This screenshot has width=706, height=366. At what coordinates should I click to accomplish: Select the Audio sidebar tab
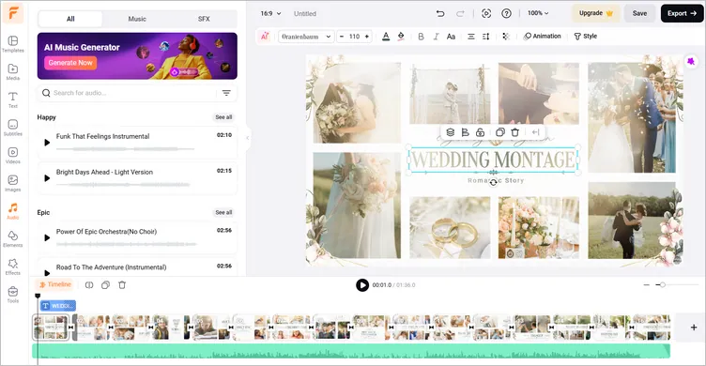point(12,211)
